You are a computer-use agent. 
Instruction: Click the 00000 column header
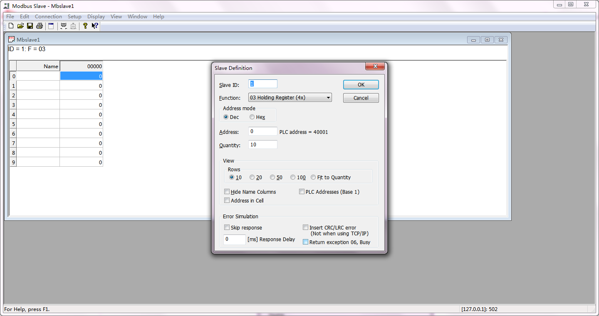point(82,66)
